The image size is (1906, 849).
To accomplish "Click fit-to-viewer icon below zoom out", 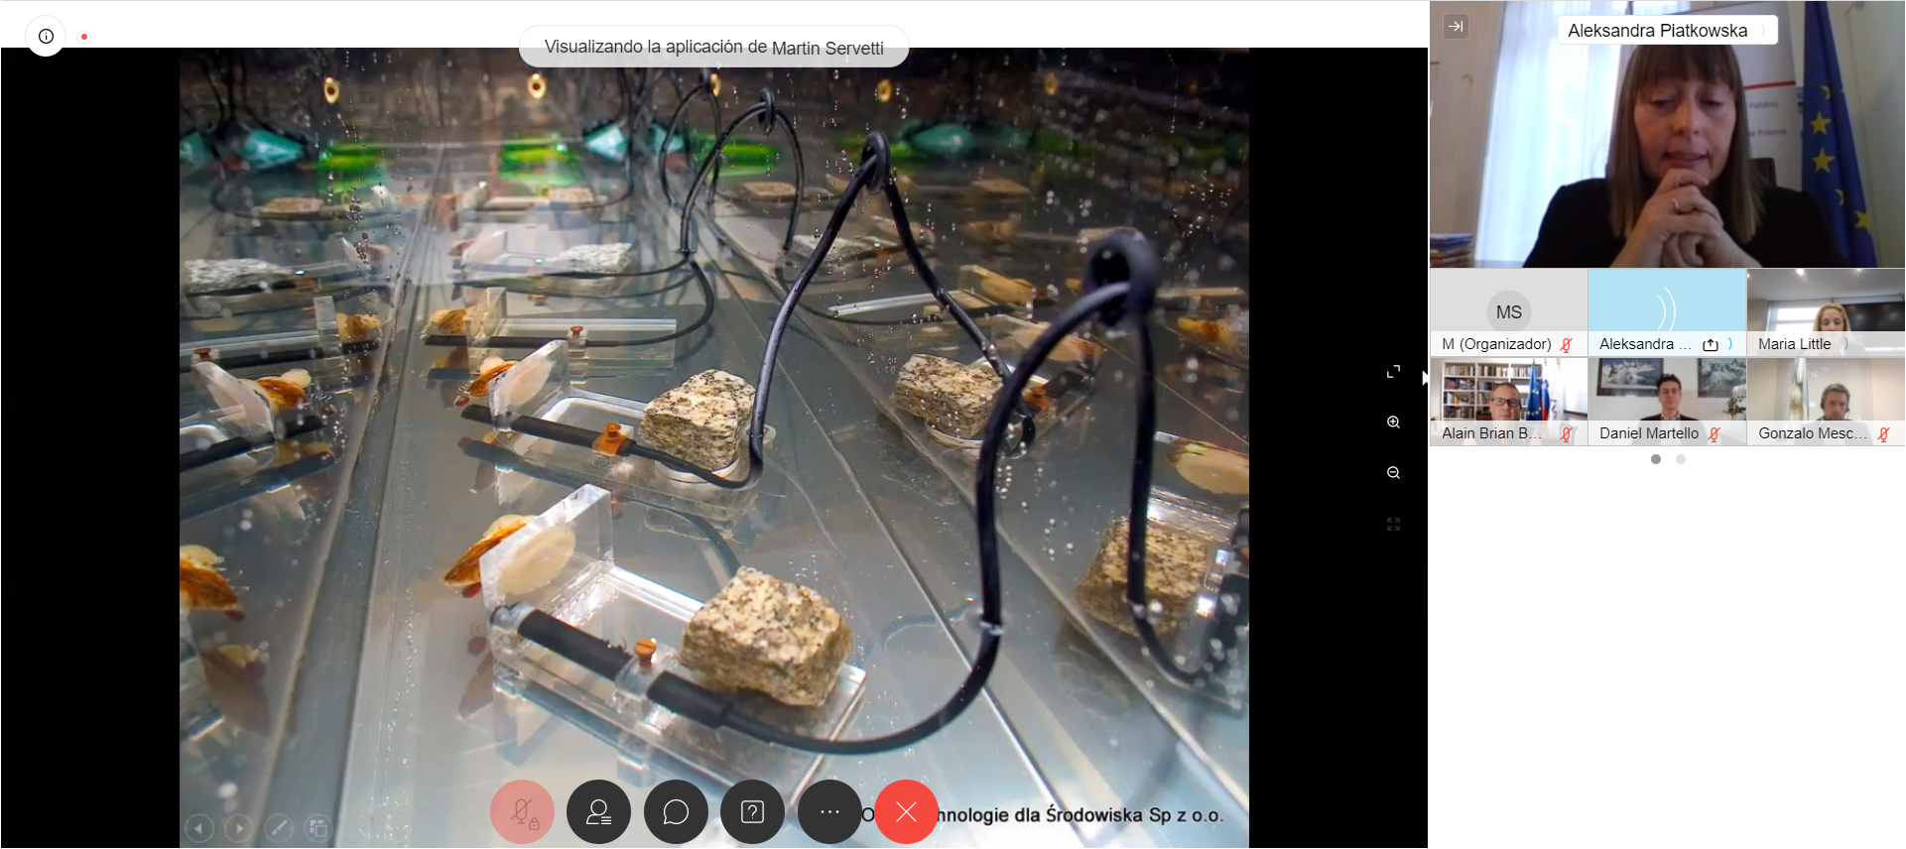I will click(1393, 525).
